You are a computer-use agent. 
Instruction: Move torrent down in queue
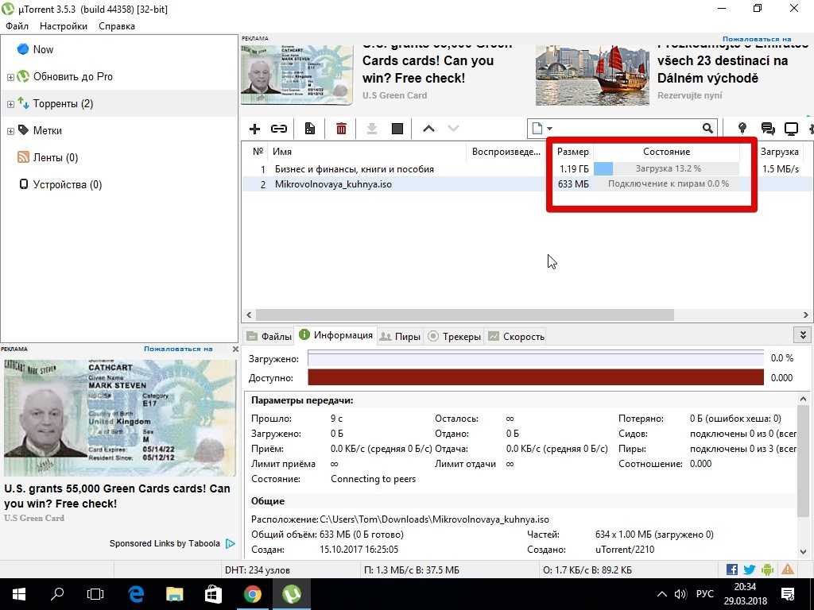click(x=453, y=129)
